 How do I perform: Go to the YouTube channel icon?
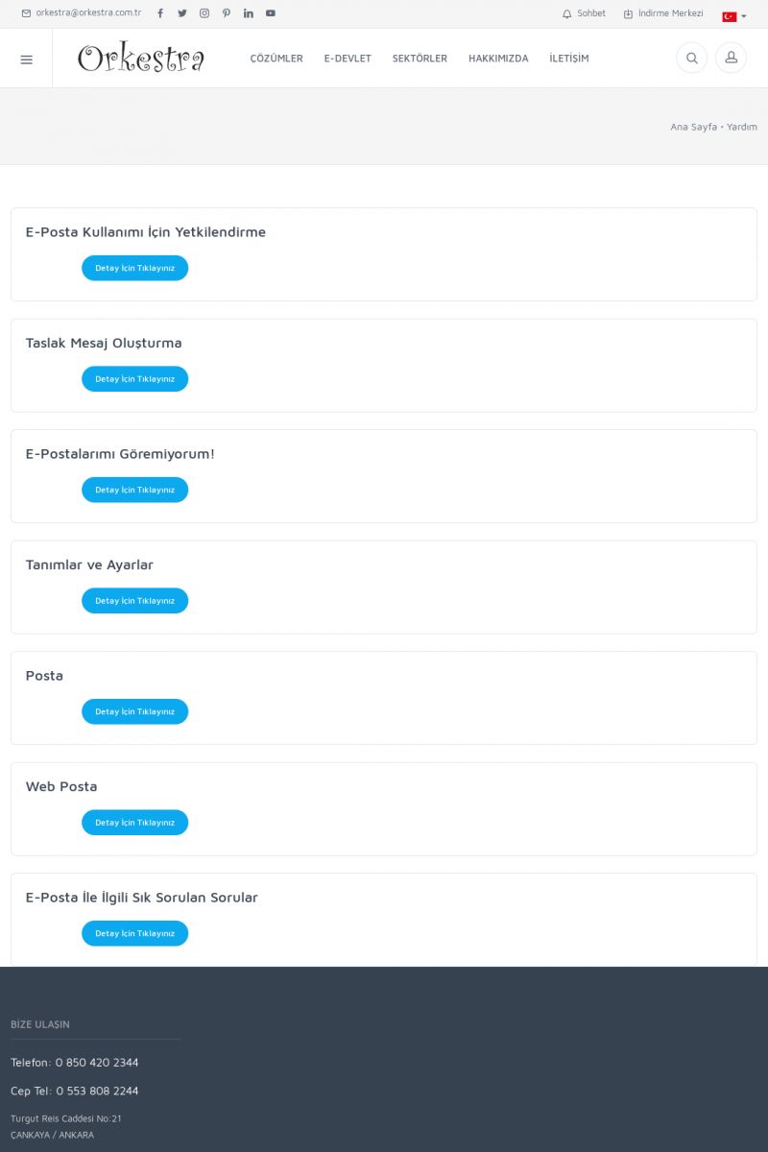tap(271, 13)
